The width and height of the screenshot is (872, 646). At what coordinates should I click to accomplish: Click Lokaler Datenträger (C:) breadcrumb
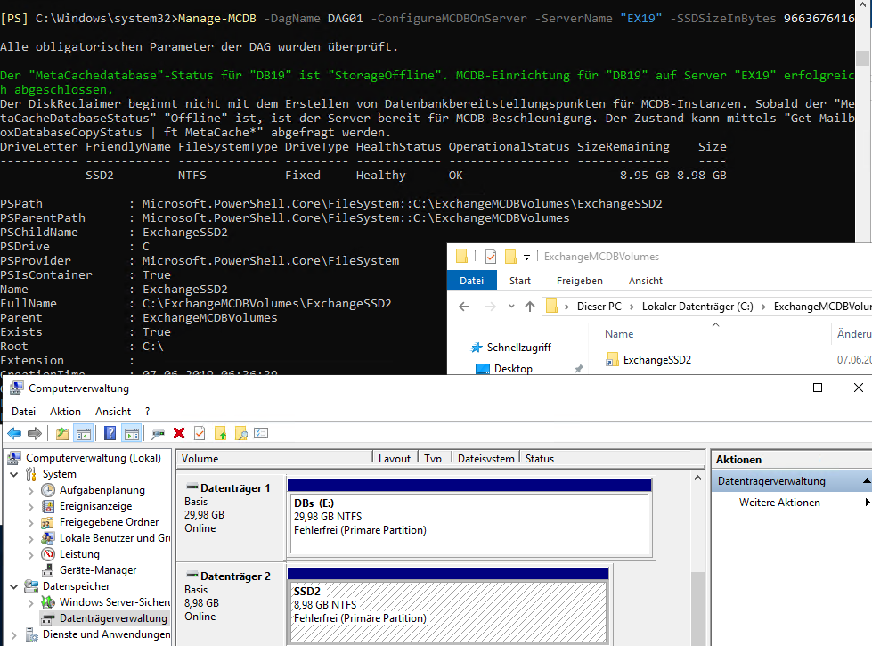(x=697, y=307)
